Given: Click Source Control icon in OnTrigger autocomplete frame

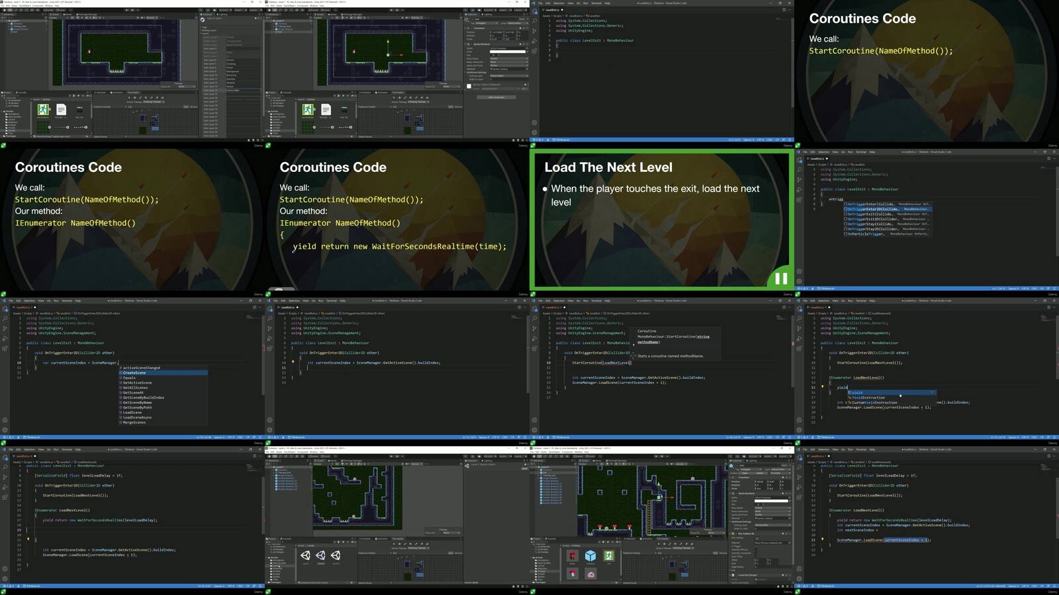Looking at the screenshot, I should 800,180.
